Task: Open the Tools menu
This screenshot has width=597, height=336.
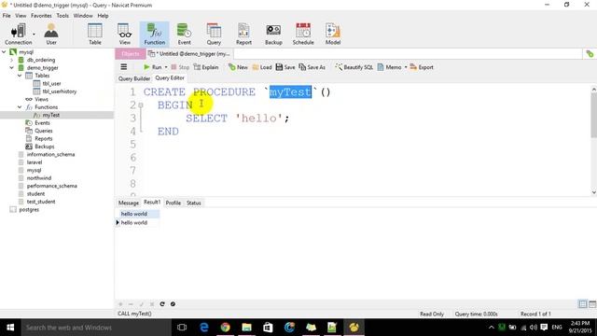Action: (62, 16)
